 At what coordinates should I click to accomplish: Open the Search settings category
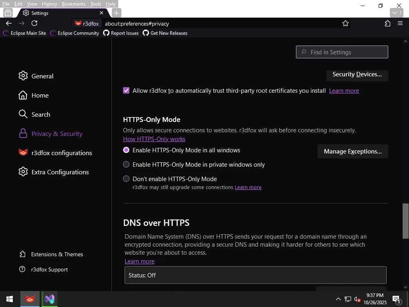pos(34,114)
